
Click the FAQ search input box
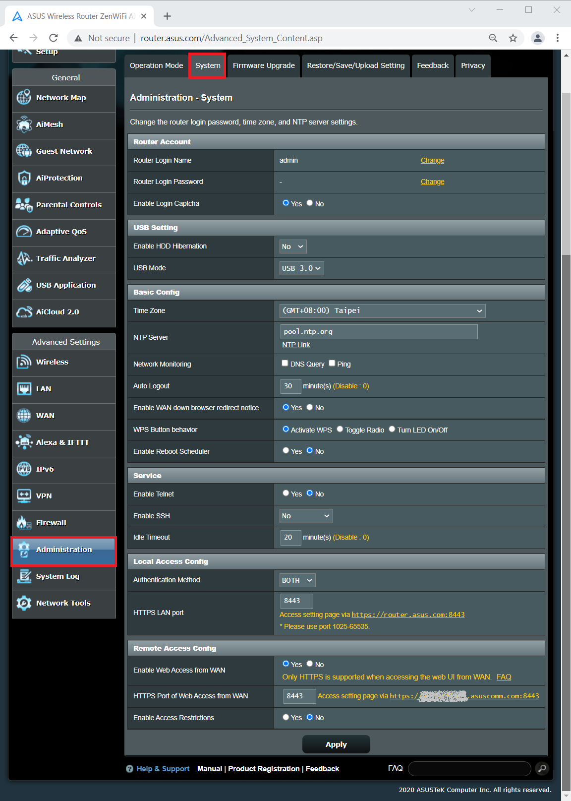[x=469, y=768]
